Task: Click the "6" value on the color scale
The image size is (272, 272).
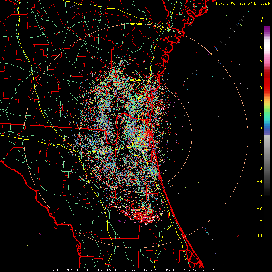Action: [x=261, y=47]
